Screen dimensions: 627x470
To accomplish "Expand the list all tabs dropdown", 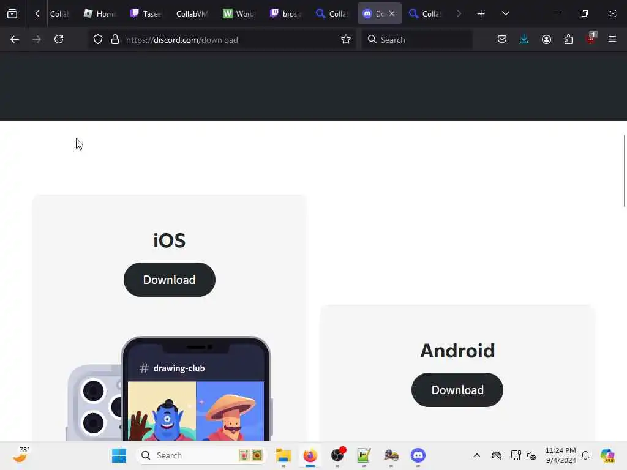I will [x=505, y=14].
